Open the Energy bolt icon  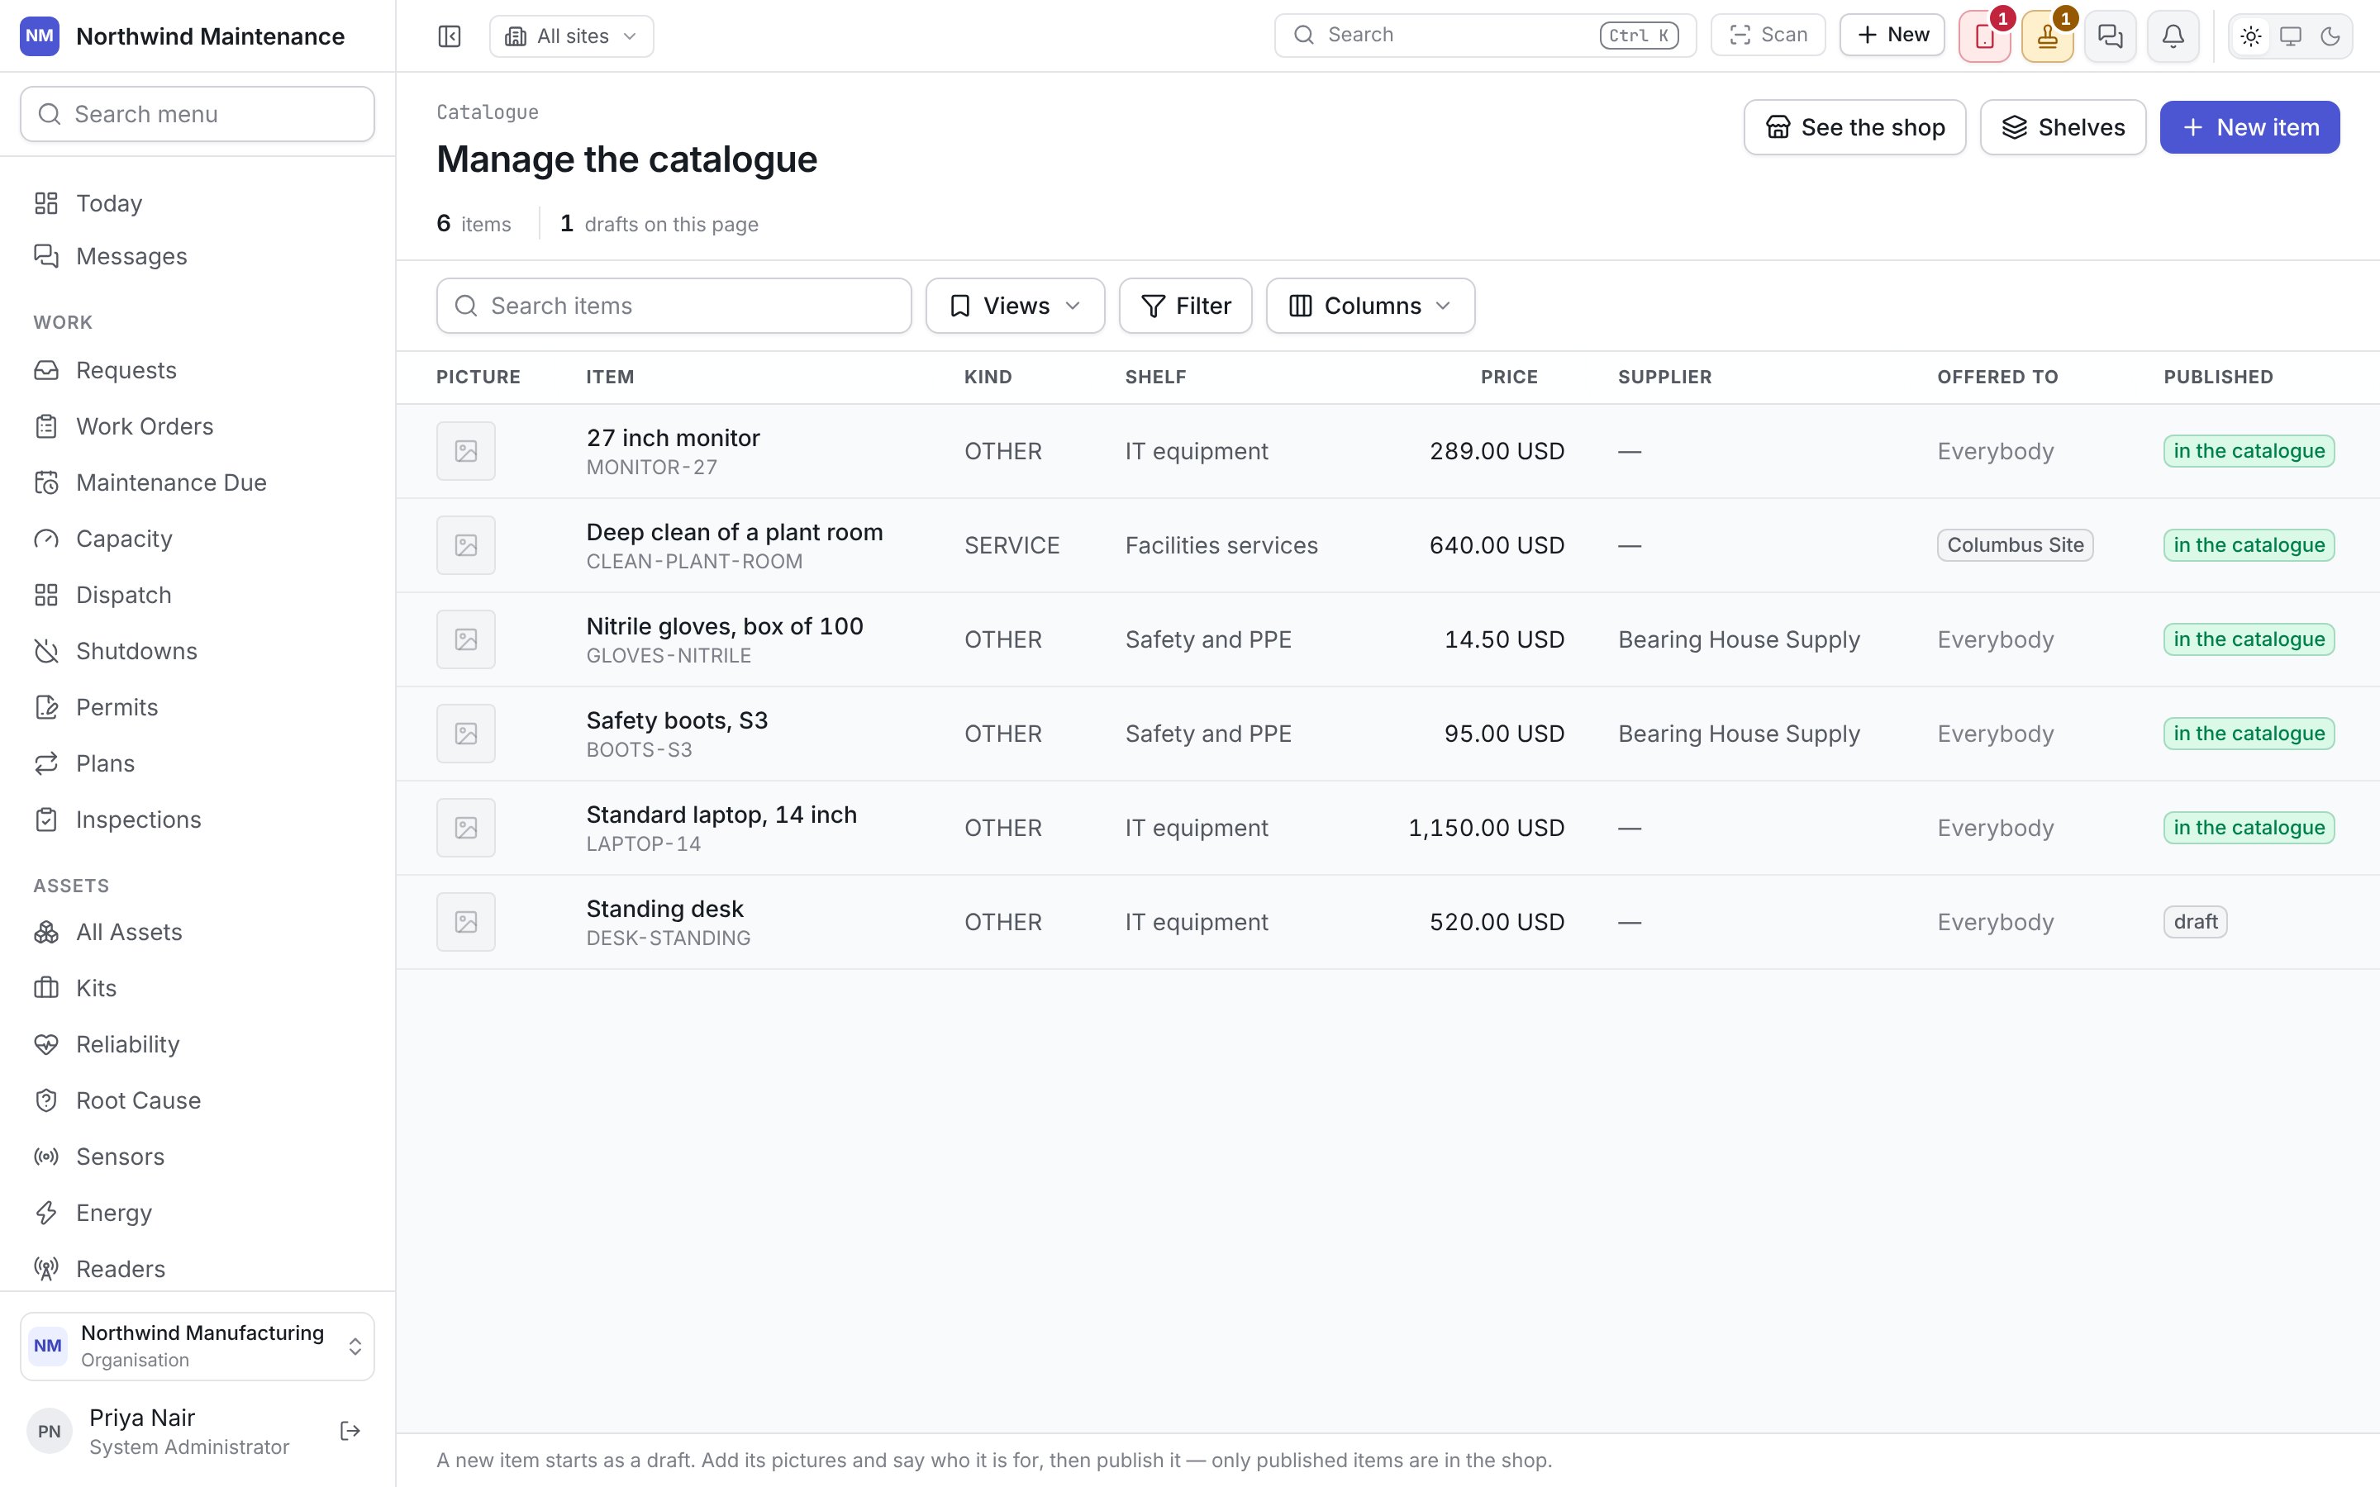coord(46,1213)
